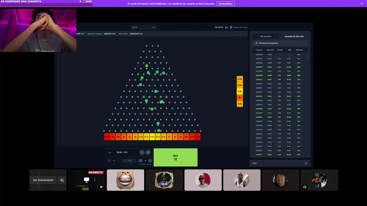Dismiss the Streamer mode banner
This screenshot has width=367, height=206.
[x=362, y=4]
